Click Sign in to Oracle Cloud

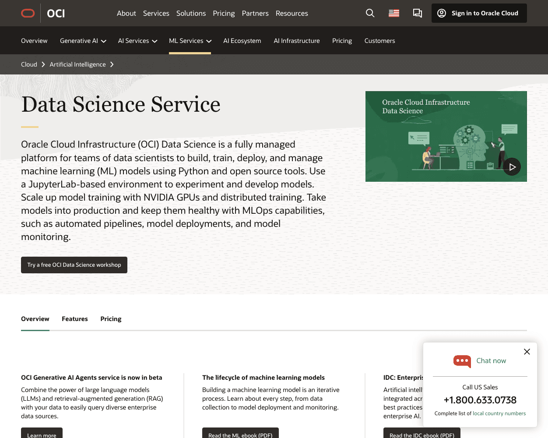(479, 13)
